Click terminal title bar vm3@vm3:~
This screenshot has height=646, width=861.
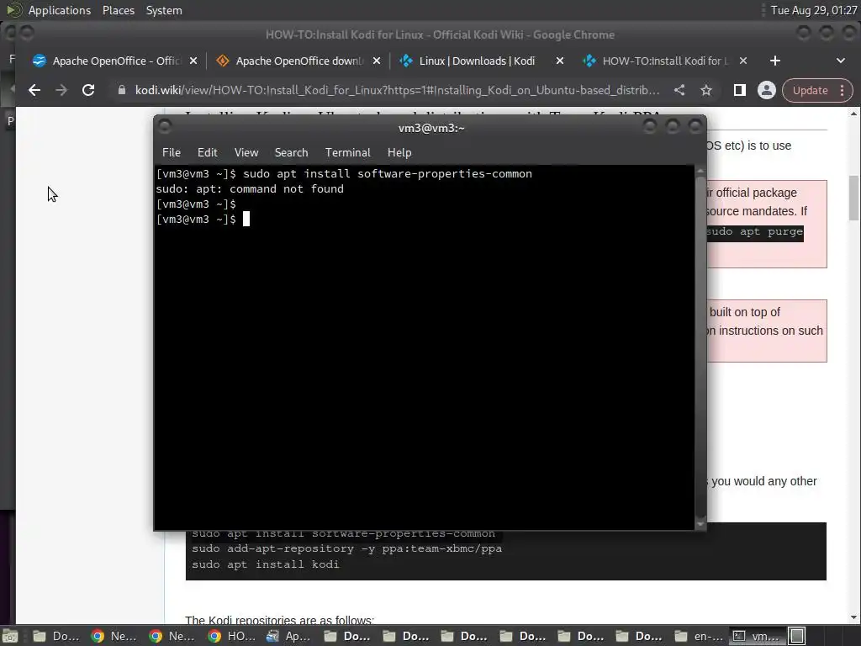(431, 128)
